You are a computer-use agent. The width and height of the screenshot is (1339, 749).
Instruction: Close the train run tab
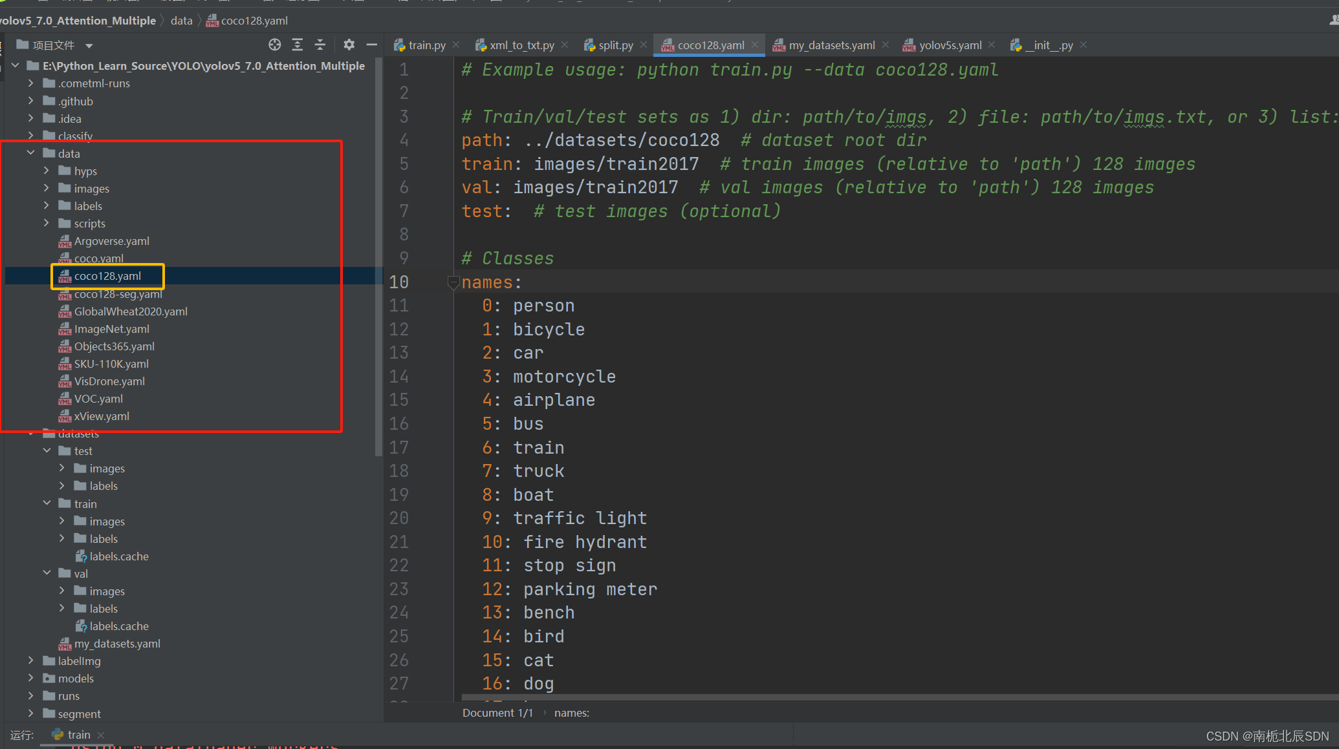pos(101,735)
